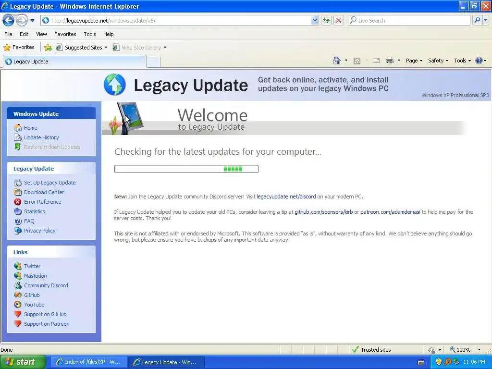
Task: Click the Download Center icon
Action: tap(18, 192)
